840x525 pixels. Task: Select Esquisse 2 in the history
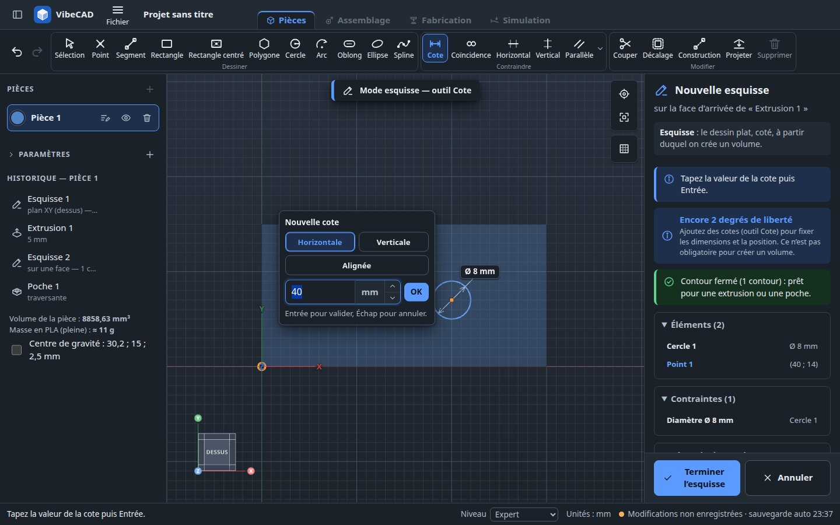tap(83, 262)
